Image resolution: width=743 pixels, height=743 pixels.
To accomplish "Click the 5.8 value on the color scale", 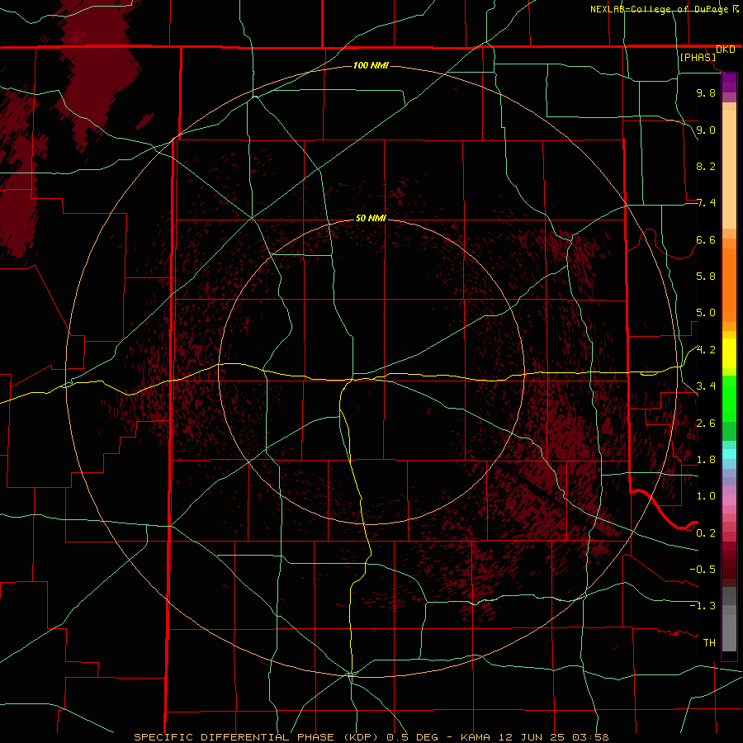I will pos(706,277).
